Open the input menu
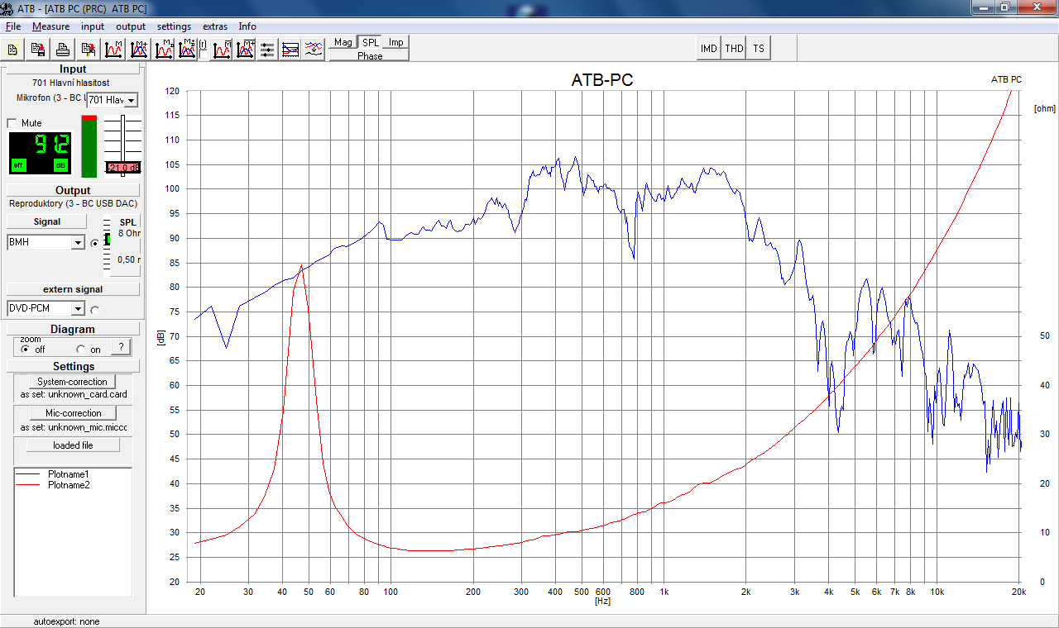The image size is (1059, 628). (x=93, y=26)
